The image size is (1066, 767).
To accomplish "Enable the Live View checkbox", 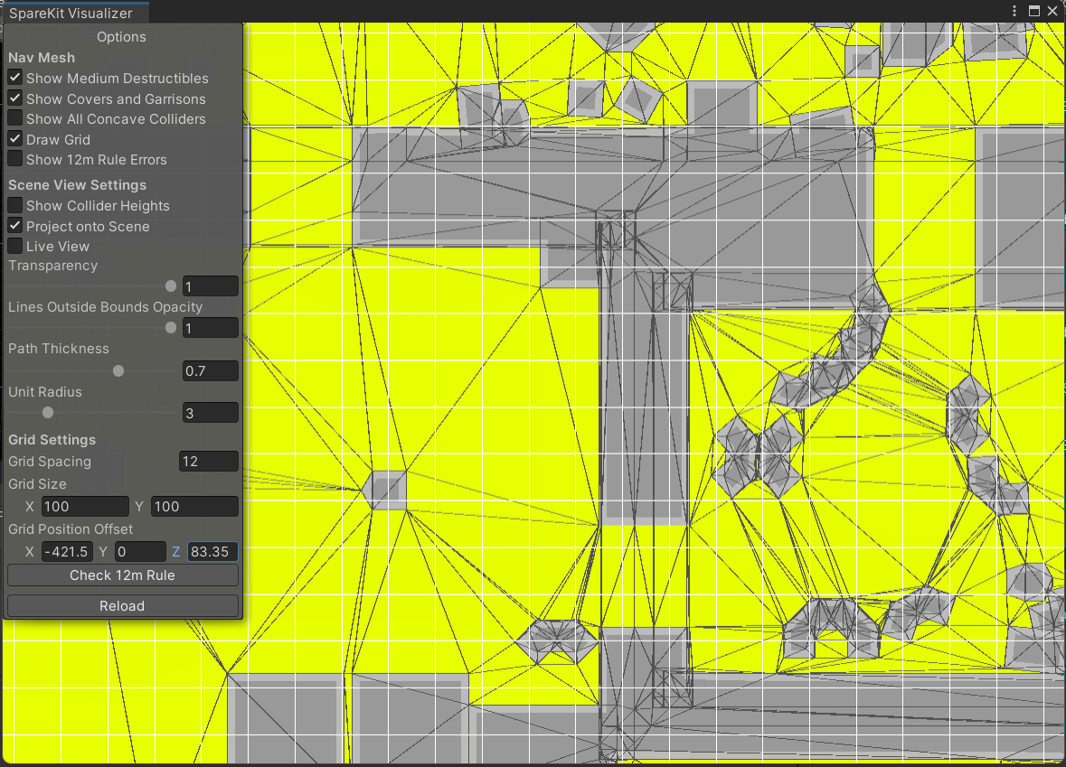I will [15, 246].
